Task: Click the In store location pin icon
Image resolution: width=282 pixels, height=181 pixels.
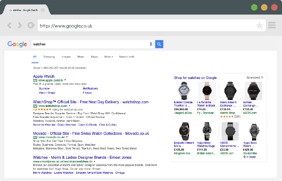Action: point(244,157)
